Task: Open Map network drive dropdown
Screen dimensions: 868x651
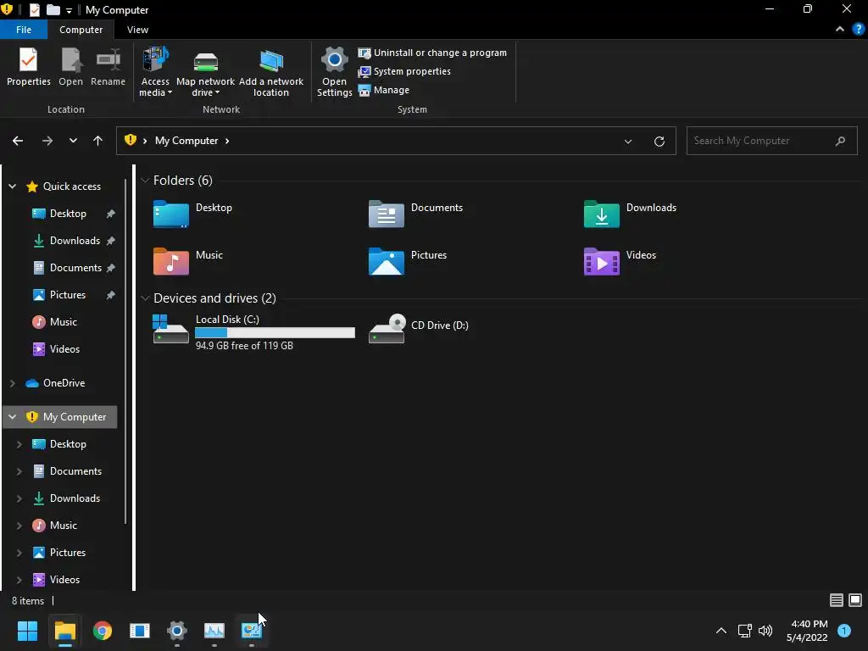Action: click(205, 72)
